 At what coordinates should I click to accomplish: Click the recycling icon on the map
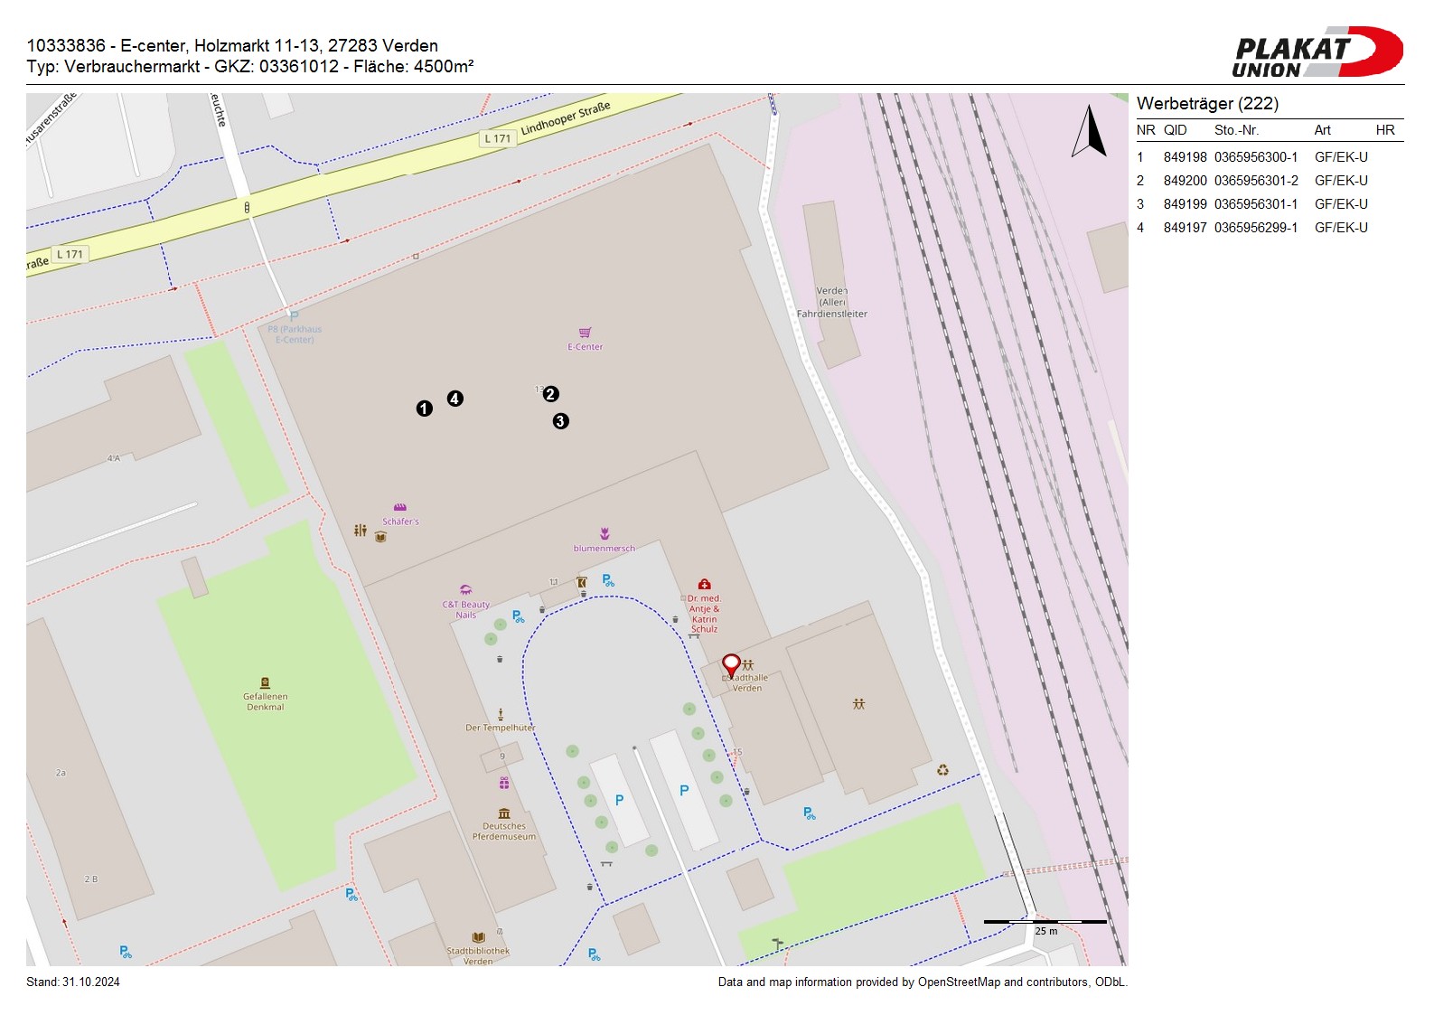tap(942, 770)
